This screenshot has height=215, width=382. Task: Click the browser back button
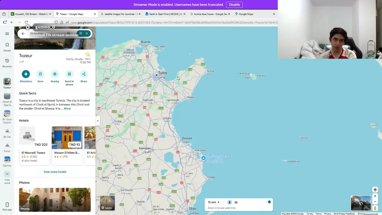click(12, 22)
